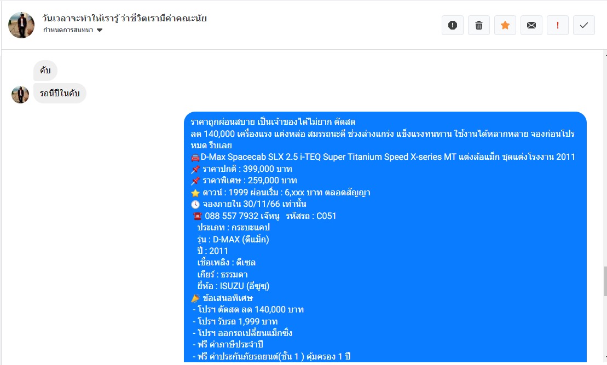Viewport: 607px width, 365px height.
Task: Star this conversation with the orange star
Action: [x=505, y=25]
